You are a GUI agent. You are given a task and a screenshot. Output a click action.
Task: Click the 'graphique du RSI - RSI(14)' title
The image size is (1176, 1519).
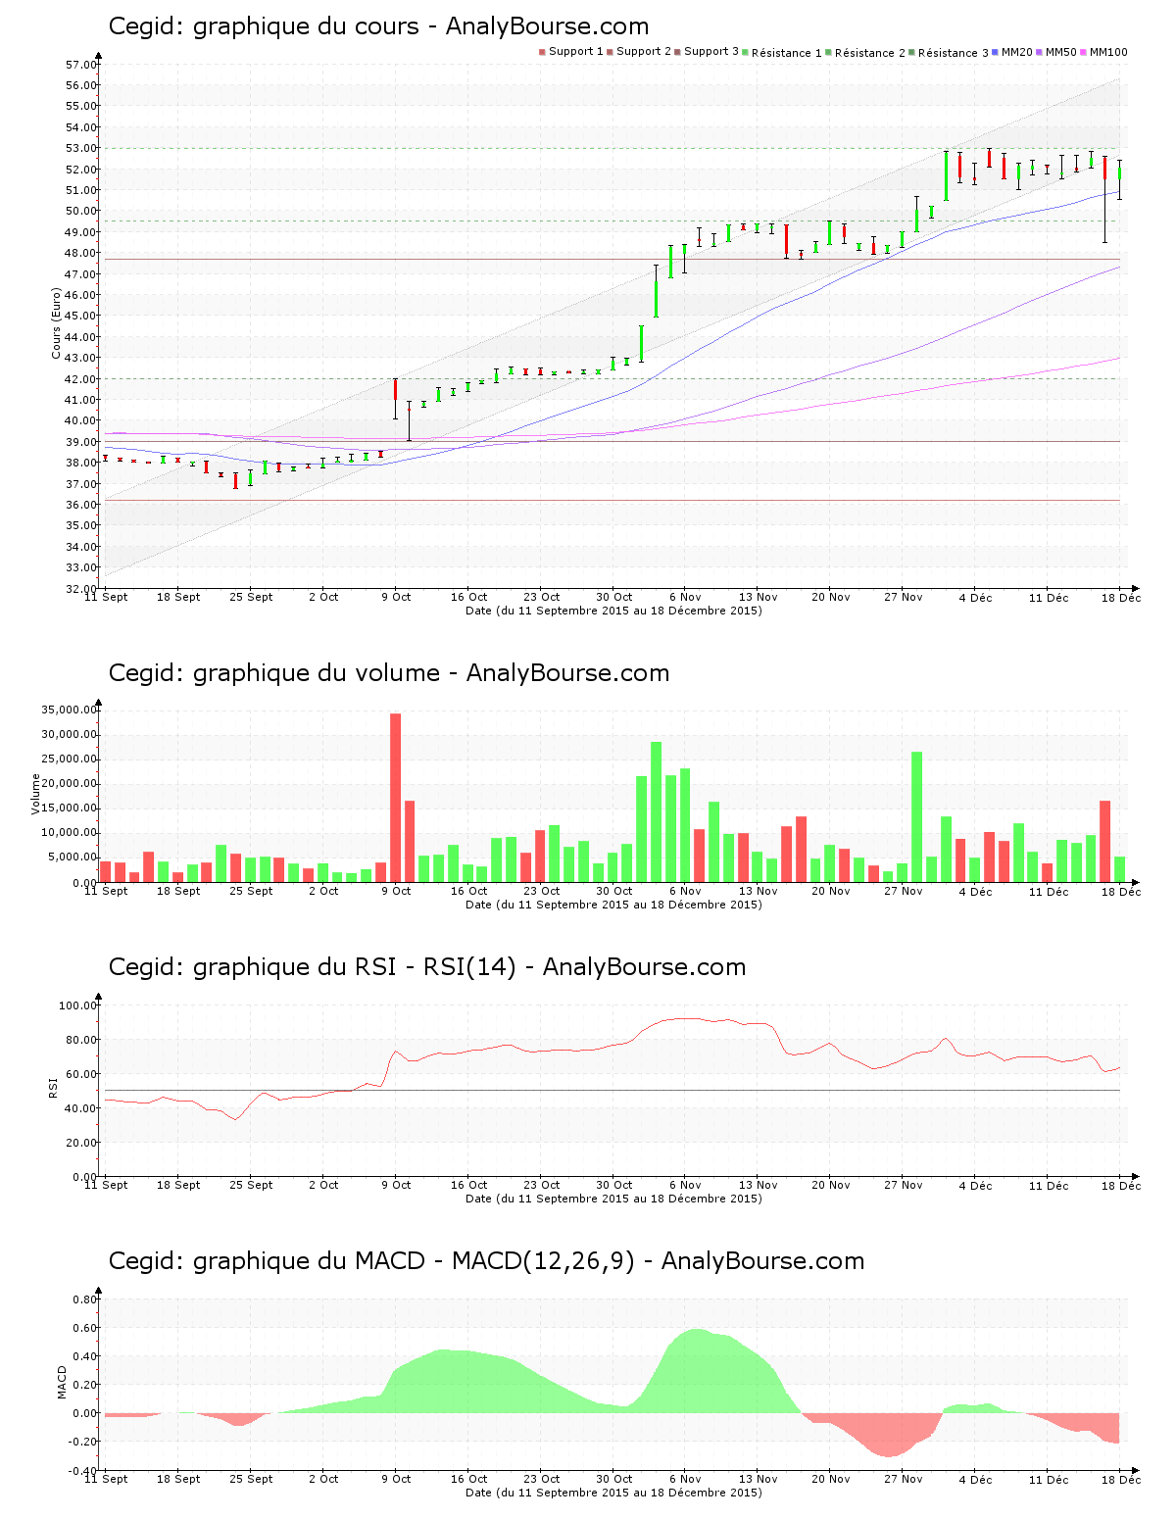click(x=427, y=967)
